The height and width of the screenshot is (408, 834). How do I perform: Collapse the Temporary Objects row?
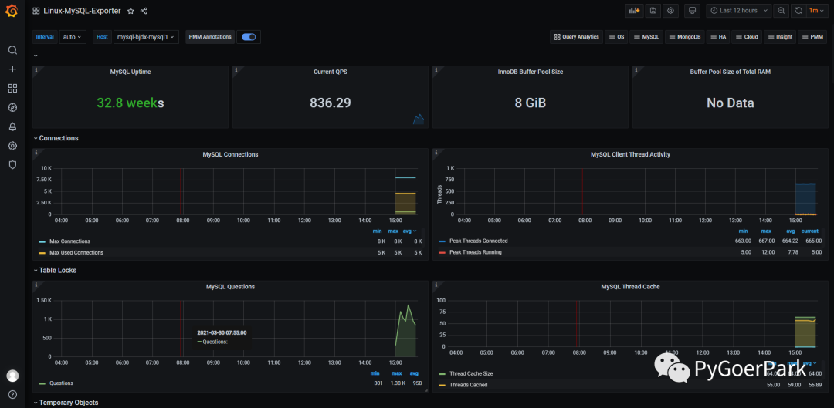coord(66,403)
